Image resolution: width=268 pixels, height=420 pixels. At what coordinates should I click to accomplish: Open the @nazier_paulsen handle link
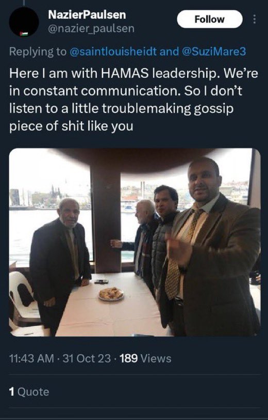click(x=91, y=28)
